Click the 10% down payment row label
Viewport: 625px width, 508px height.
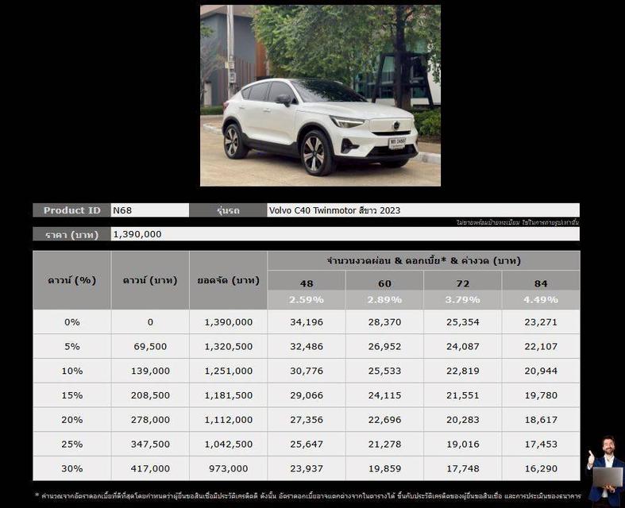pos(71,371)
